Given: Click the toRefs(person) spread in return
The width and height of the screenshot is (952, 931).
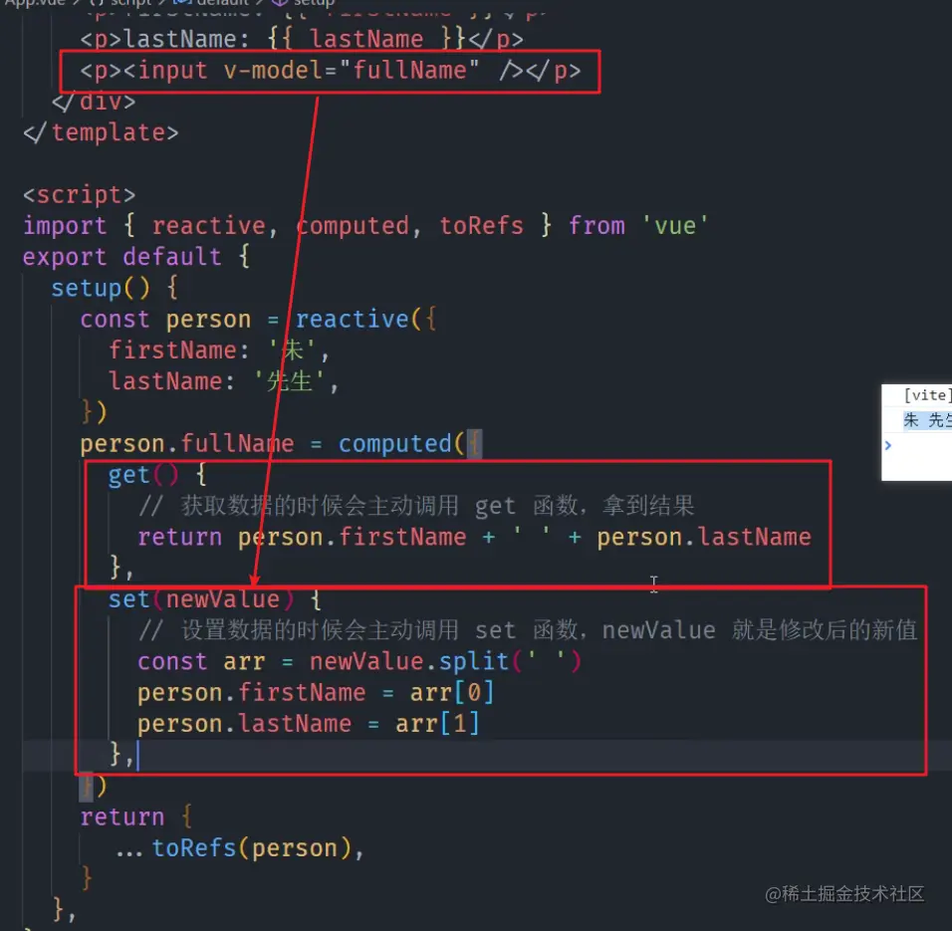Looking at the screenshot, I should pos(239,848).
